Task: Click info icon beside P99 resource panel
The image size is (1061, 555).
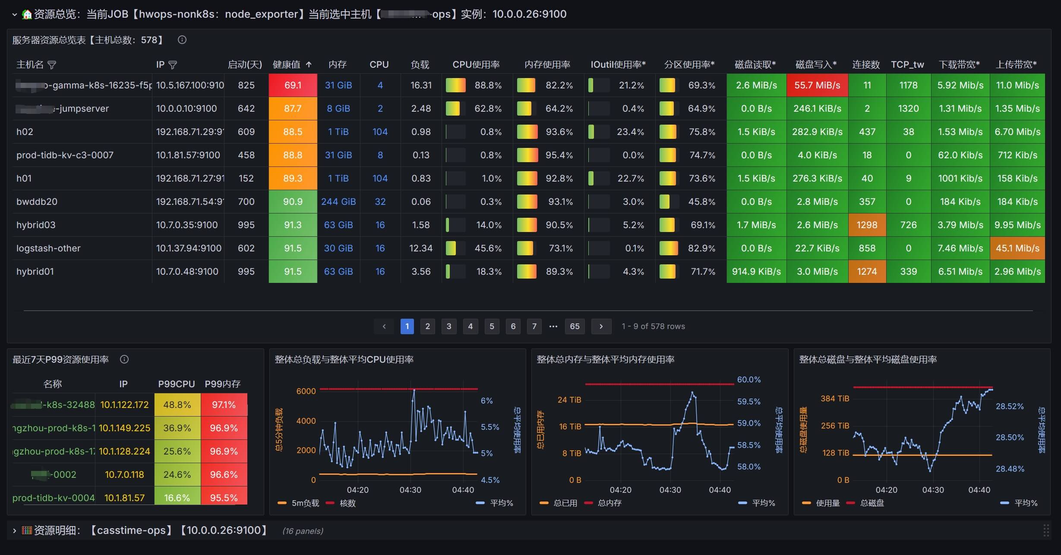Action: click(124, 360)
